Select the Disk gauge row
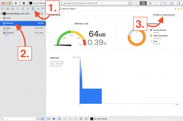Viewport: 183px width, 121px height. point(23,28)
